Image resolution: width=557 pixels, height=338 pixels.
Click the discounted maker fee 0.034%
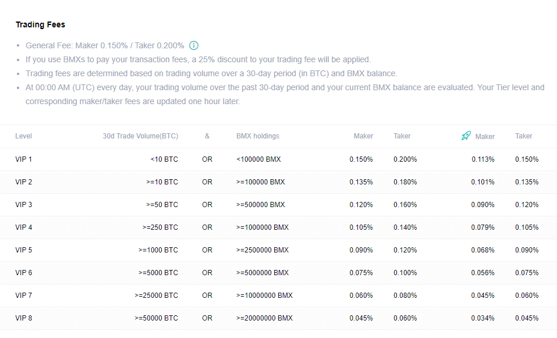[x=483, y=318]
